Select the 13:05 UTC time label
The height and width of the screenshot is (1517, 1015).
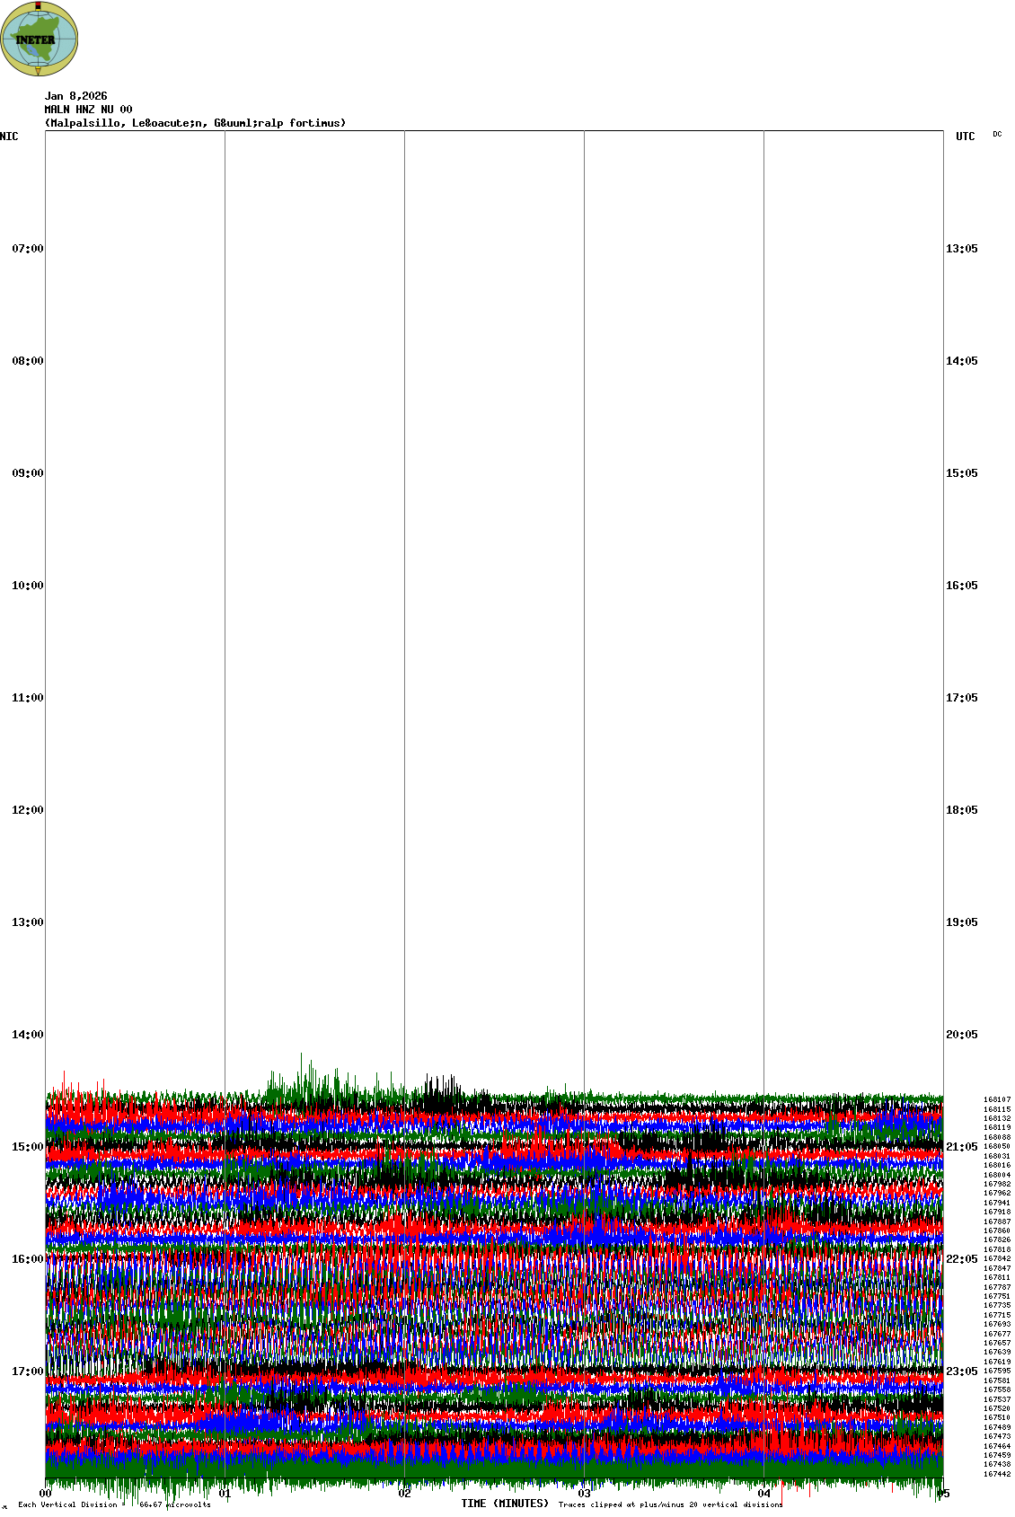[961, 249]
